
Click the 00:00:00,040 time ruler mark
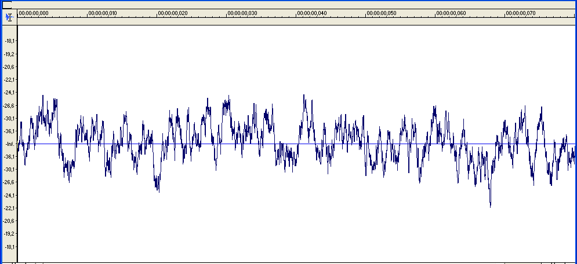coord(311,13)
